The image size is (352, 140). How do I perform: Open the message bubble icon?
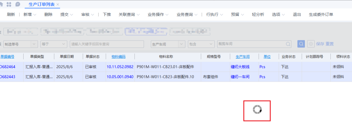[x=18, y=4]
